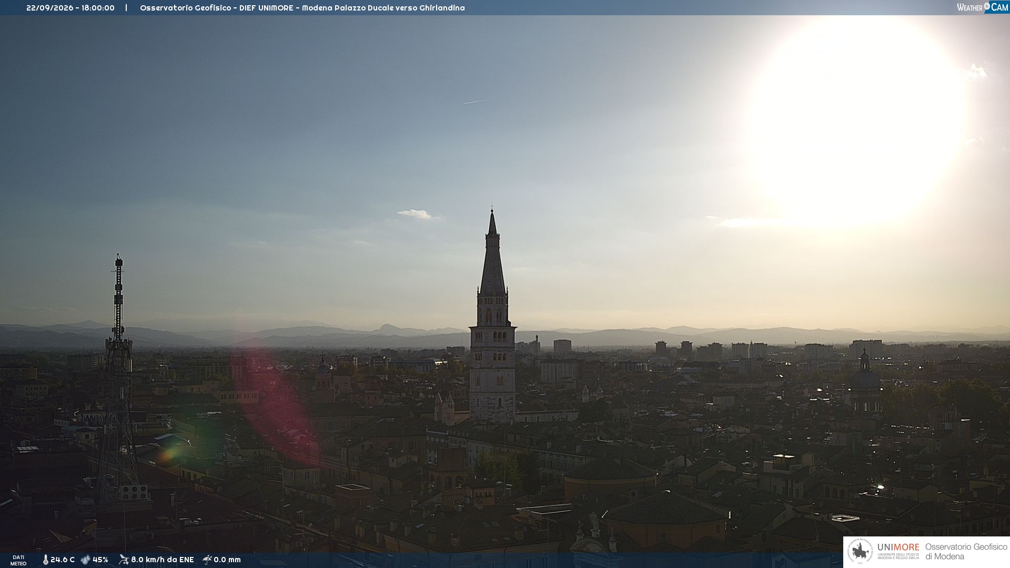Click the 0.0 mm rainfall value

tap(227, 560)
